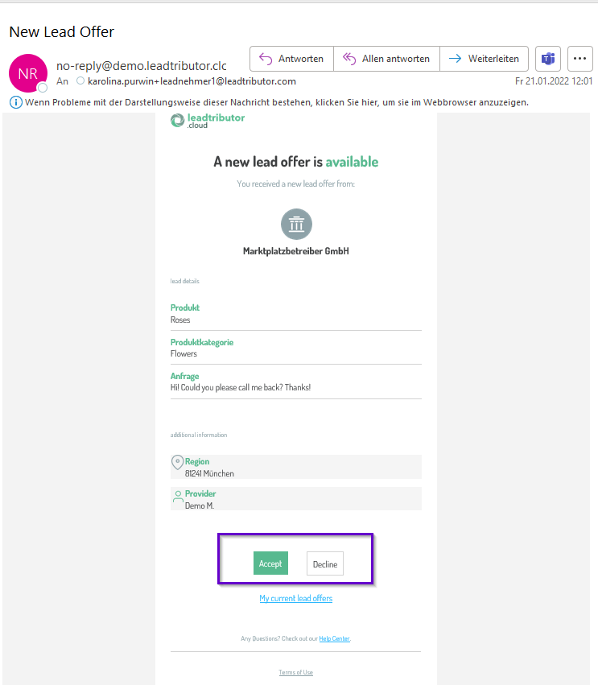Open the Terms of Use link

(x=295, y=672)
